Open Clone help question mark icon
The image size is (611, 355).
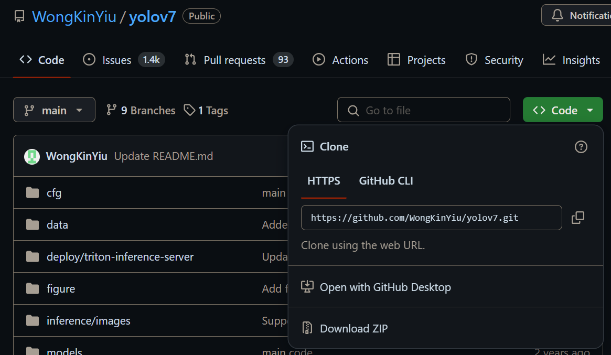581,147
